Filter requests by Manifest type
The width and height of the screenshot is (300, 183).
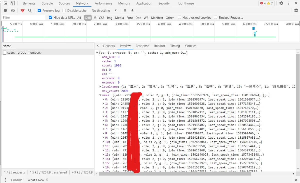pos(157,18)
